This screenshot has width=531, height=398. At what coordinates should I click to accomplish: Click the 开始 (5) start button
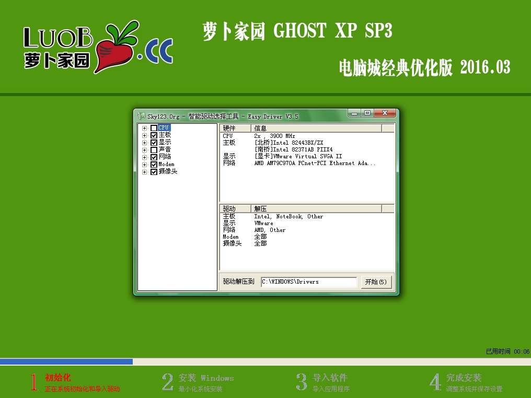click(376, 282)
